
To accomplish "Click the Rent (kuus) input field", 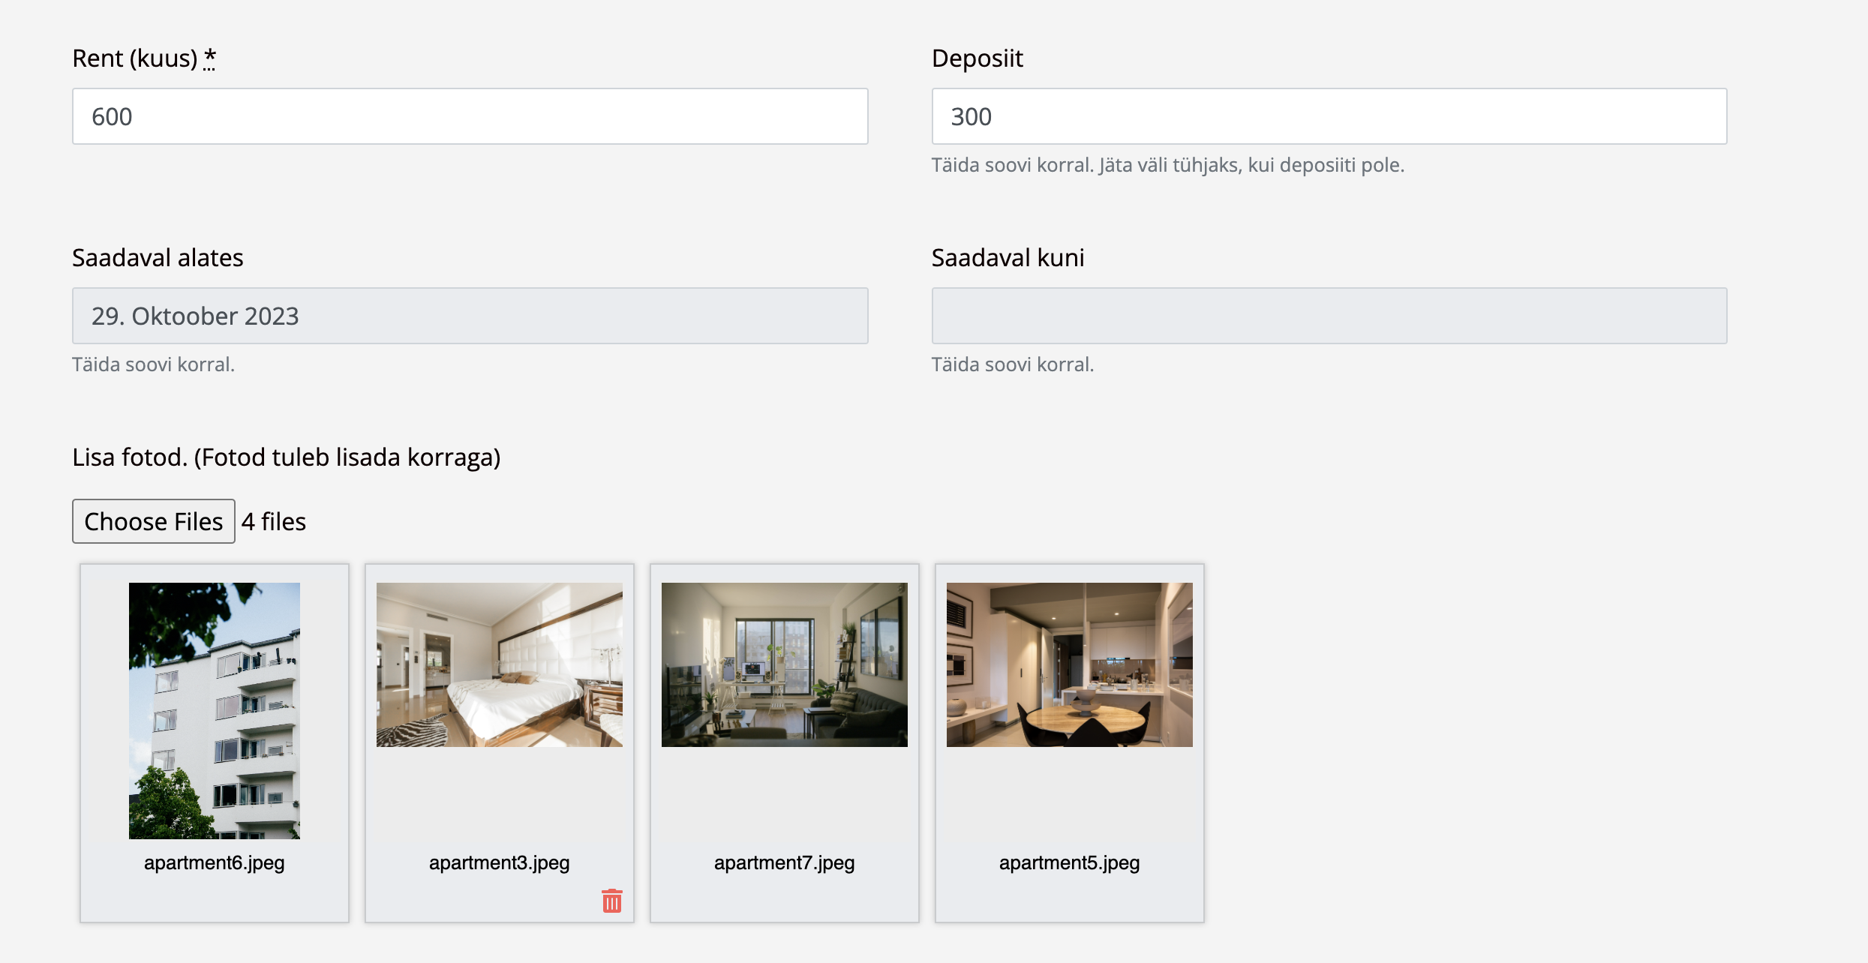I will tap(470, 116).
